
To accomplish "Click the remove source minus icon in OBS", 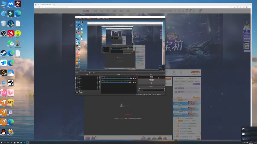I will (x=78, y=91).
